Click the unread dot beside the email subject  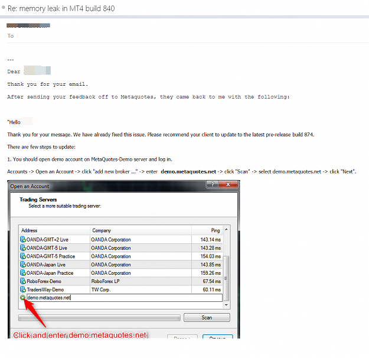[4, 7]
